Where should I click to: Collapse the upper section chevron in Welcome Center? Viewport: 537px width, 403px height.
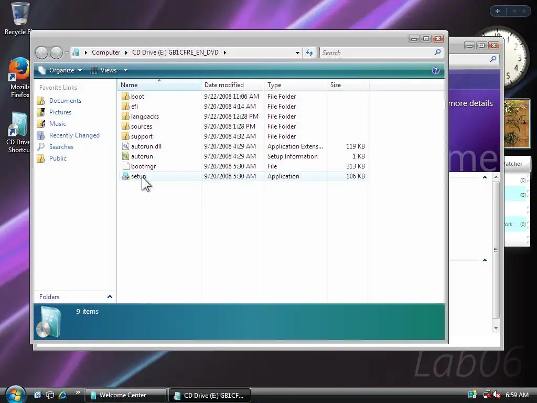coord(485,177)
